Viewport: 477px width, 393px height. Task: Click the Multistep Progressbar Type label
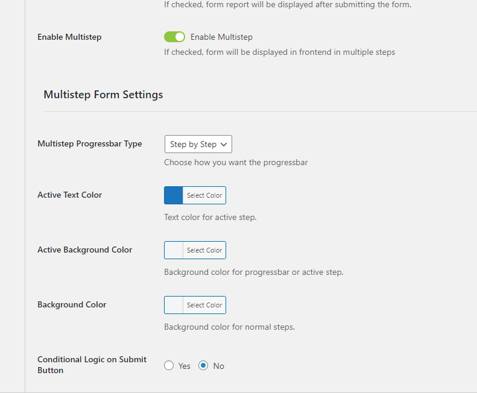(90, 143)
